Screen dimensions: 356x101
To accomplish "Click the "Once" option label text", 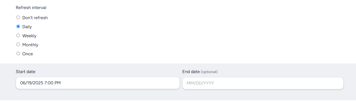I will coord(28,54).
